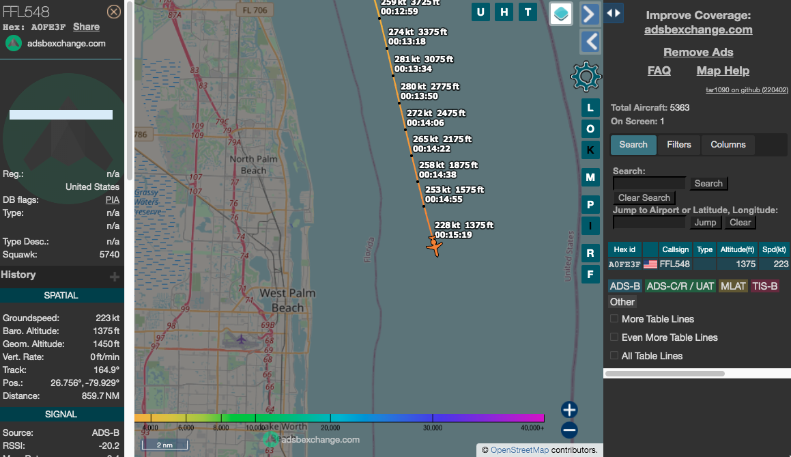
Task: Click the 00:14:06 track label
Action: 425,123
